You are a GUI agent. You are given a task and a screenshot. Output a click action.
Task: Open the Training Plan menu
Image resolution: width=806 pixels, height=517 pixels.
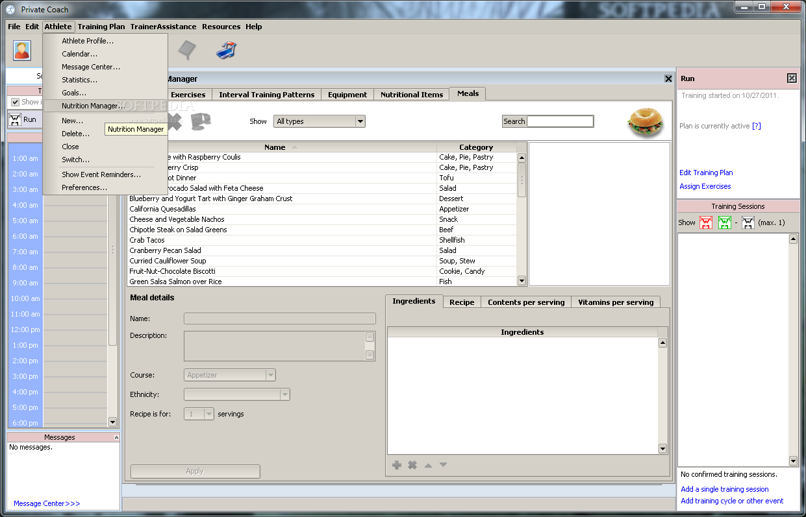[101, 27]
